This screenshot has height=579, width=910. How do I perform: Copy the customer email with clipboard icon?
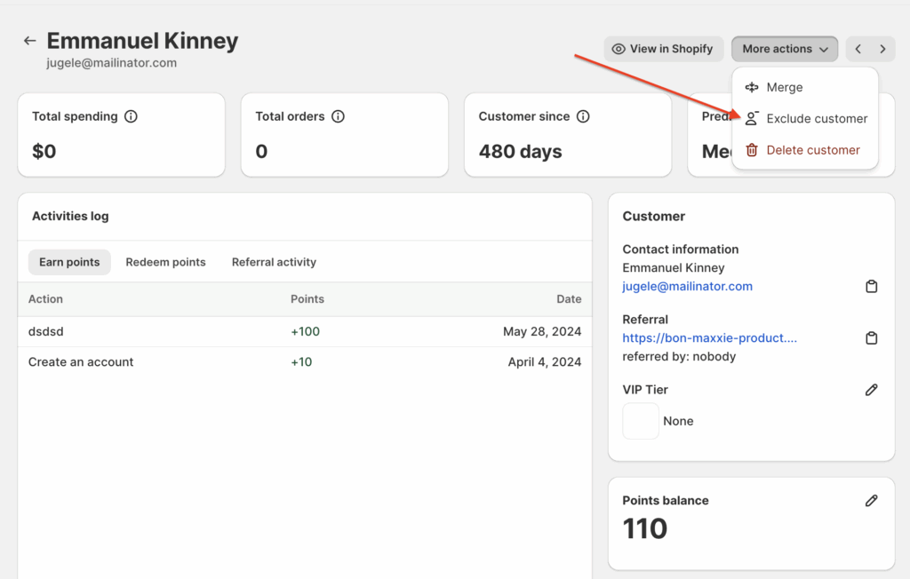[871, 287]
